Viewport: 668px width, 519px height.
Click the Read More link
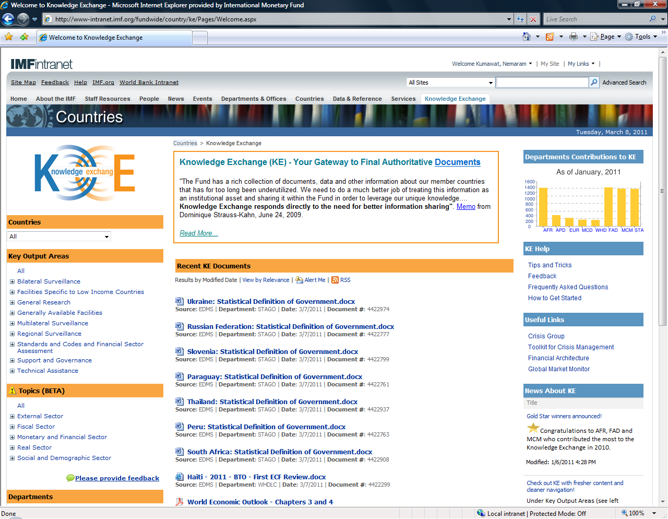(199, 233)
